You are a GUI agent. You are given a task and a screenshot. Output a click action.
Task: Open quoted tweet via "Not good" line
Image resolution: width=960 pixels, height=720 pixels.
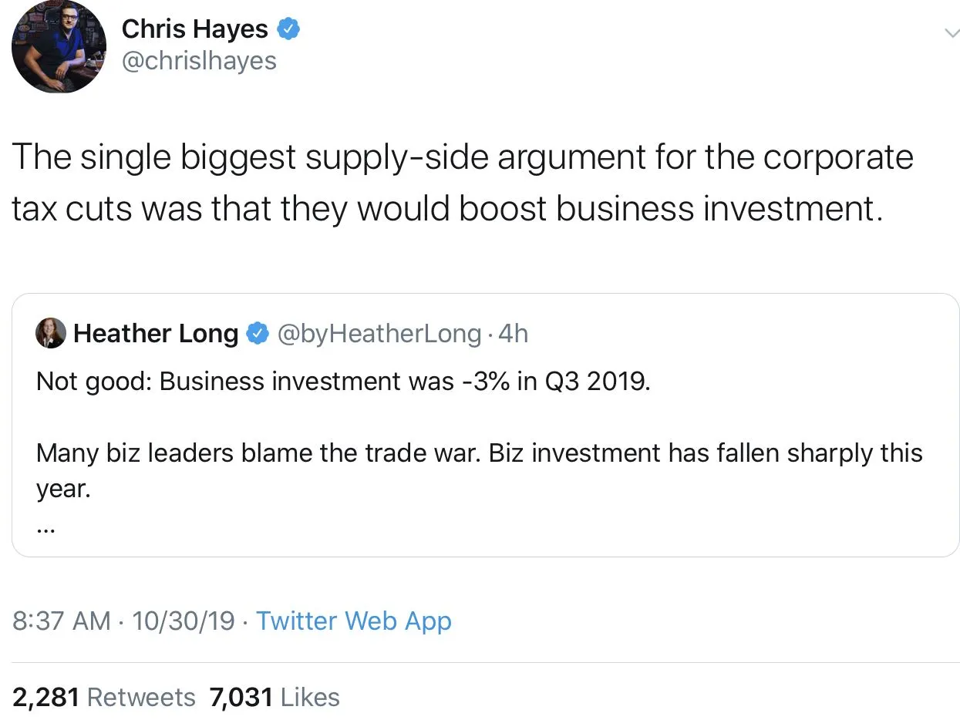pos(343,382)
